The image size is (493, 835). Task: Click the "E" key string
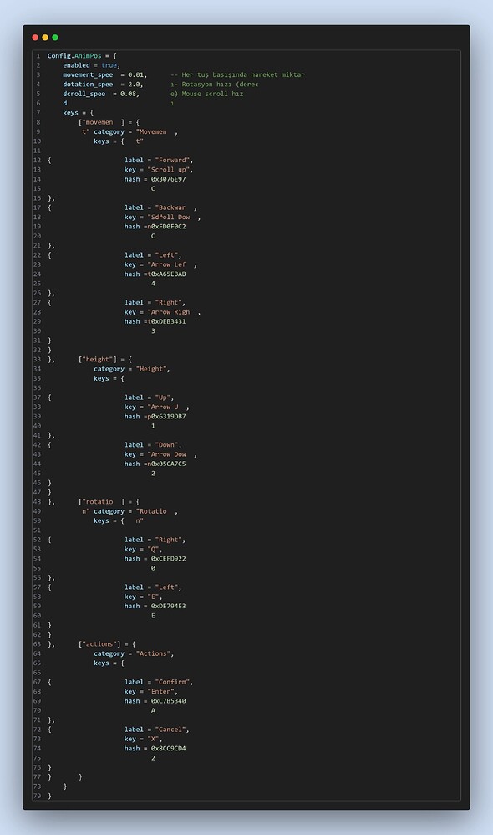pyautogui.click(x=153, y=597)
